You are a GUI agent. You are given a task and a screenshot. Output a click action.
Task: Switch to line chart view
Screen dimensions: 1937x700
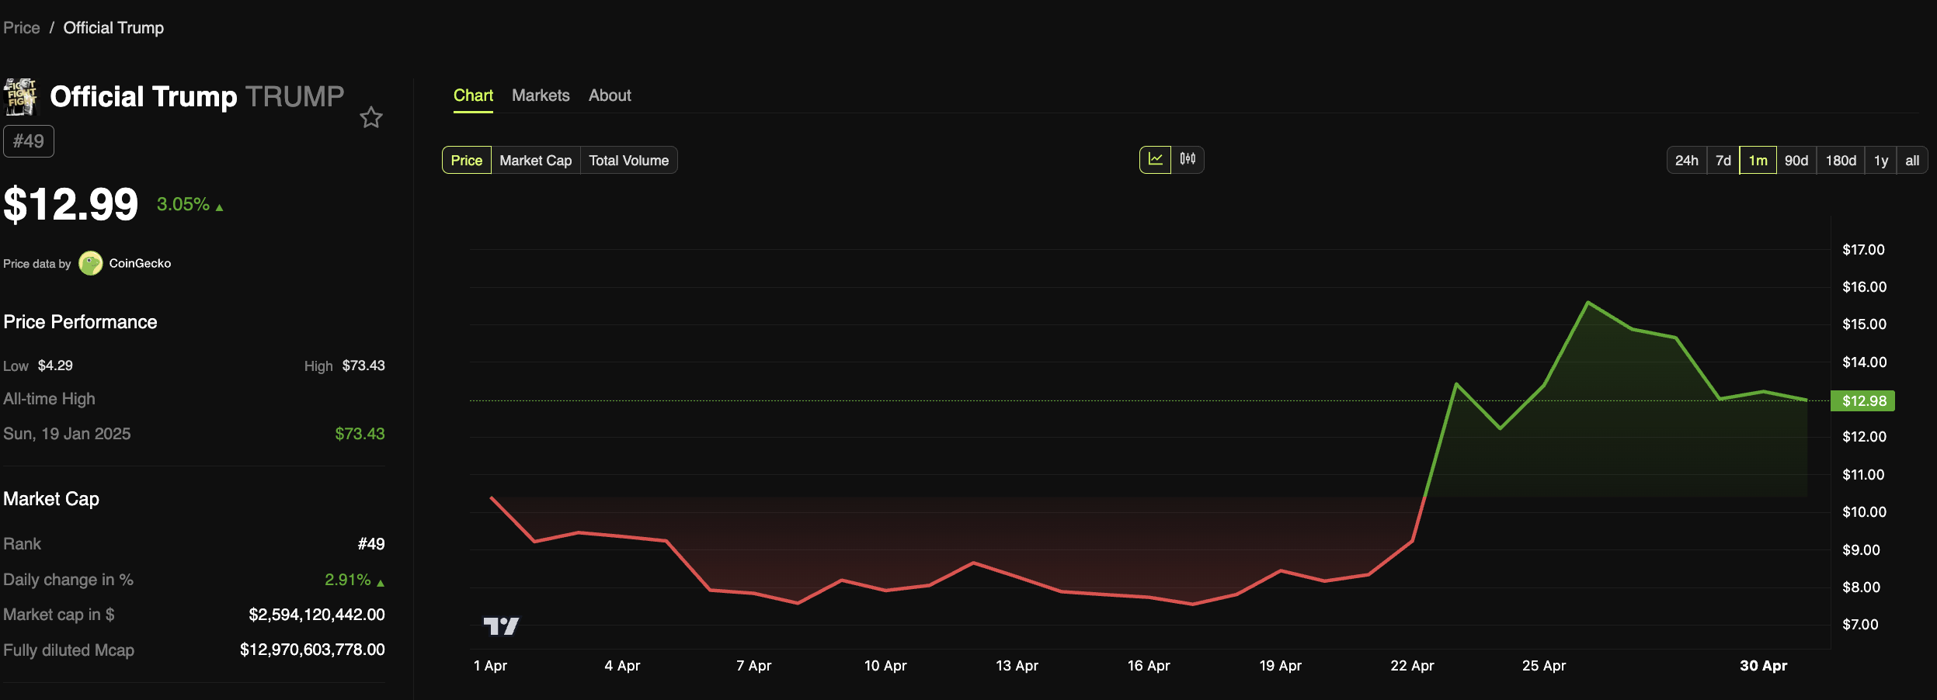point(1155,159)
